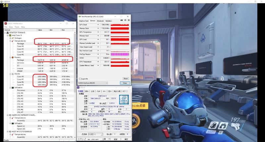265x142 pixels.
Task: Collapse the Temperatures node under Intel Core
Action: pyautogui.click(x=10, y=41)
